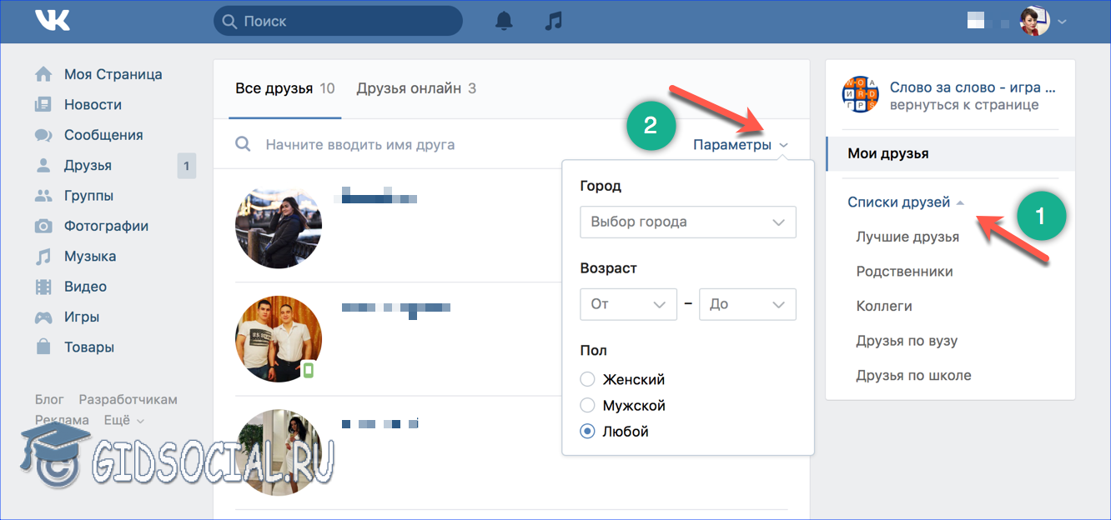The width and height of the screenshot is (1111, 520).
Task: Collapse the Параметры filter panel
Action: pyautogui.click(x=740, y=145)
